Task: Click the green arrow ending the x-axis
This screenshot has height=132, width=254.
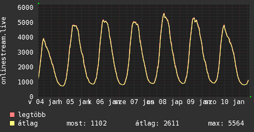Action: [x=251, y=97]
